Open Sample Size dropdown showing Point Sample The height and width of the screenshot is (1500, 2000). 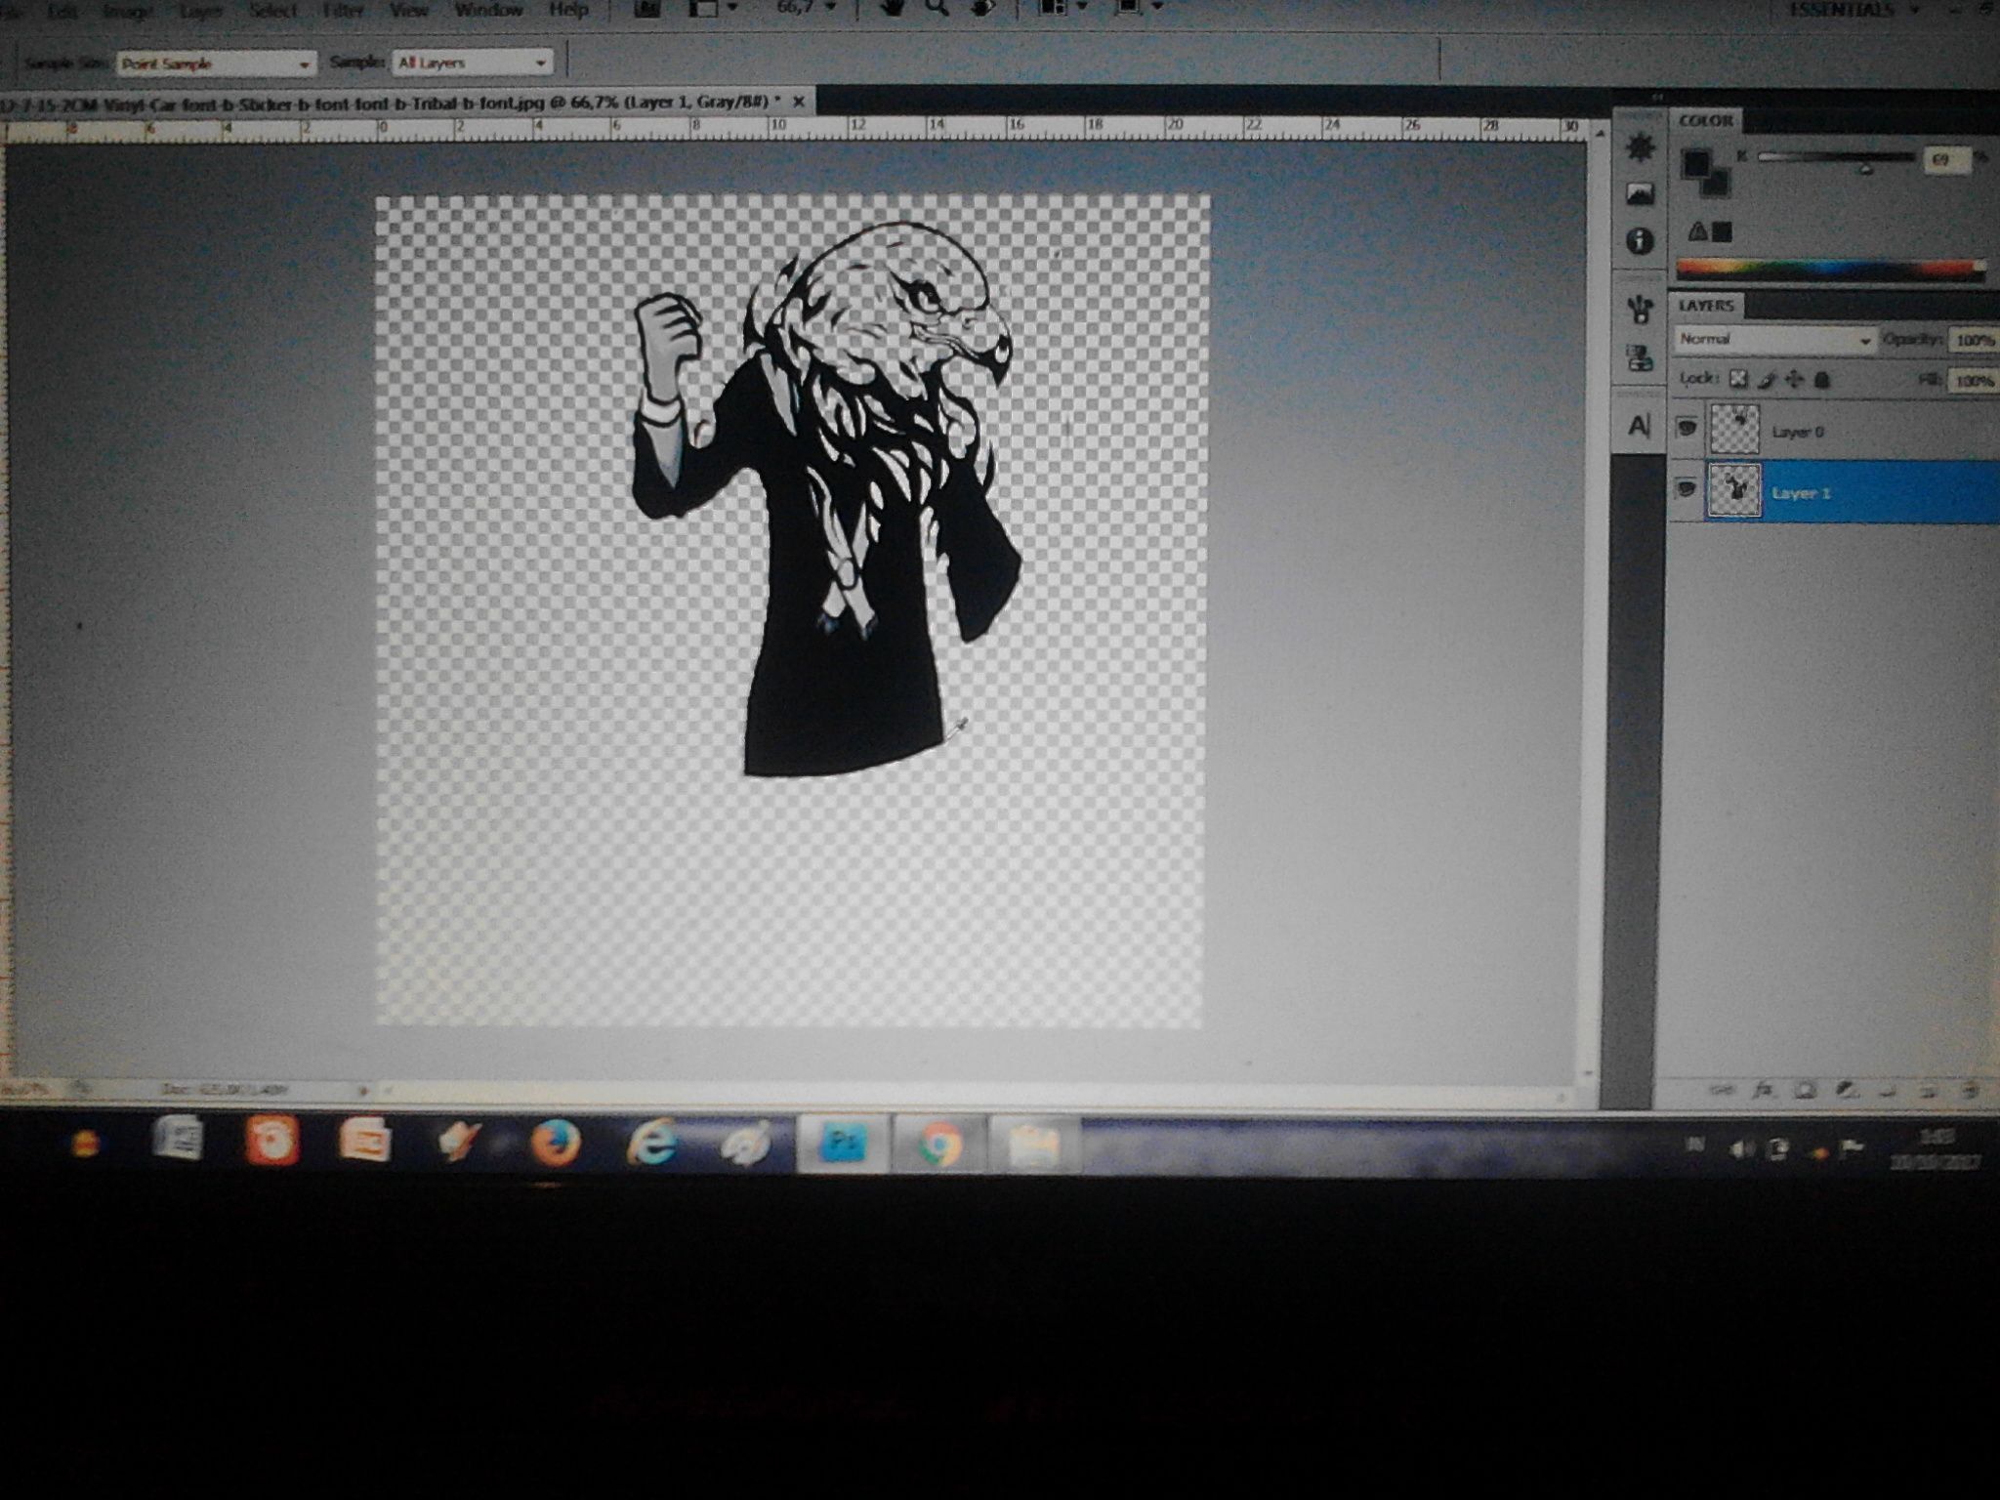point(216,63)
